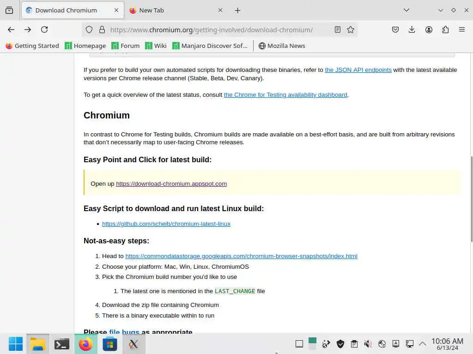The height and width of the screenshot is (354, 473).
Task: Open the Wiki bookmark
Action: pyautogui.click(x=156, y=46)
